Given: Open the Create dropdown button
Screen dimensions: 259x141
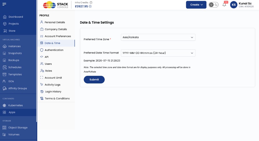Looking at the screenshot, I should (196, 5).
